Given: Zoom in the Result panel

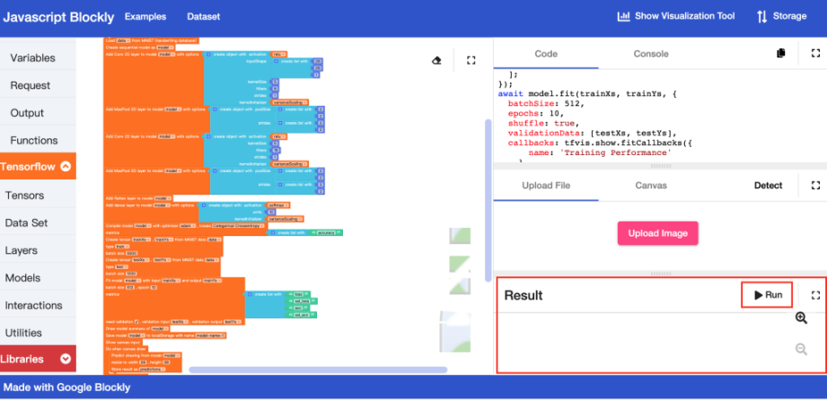Looking at the screenshot, I should 801,317.
